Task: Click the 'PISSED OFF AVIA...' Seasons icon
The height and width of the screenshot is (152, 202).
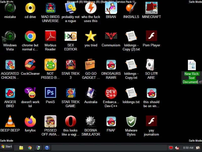Action: click(50, 121)
